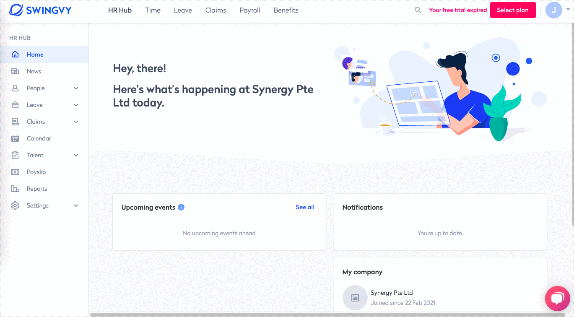Image resolution: width=574 pixels, height=317 pixels.
Task: Click the Upcoming events info icon
Action: (181, 207)
